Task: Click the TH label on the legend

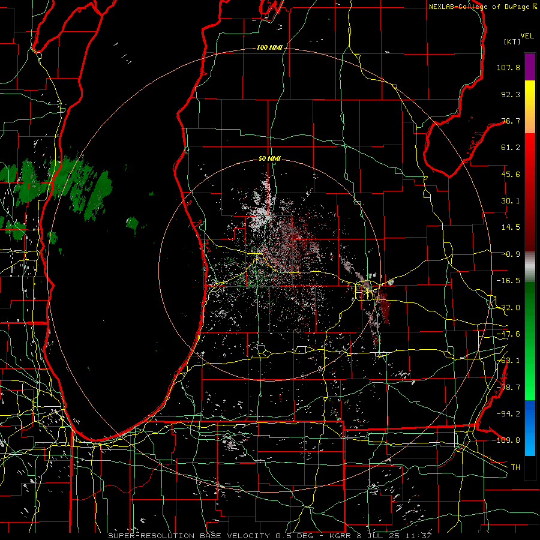Action: pos(515,467)
